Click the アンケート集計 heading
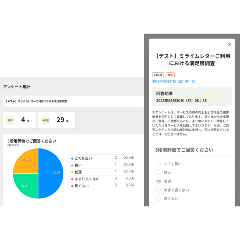 tap(17, 87)
